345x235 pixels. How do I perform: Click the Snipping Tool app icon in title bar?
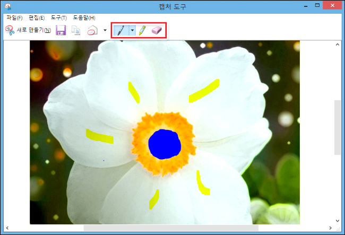8,6
